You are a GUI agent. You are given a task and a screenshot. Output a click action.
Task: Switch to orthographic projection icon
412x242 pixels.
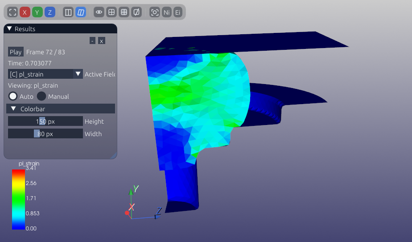pos(68,12)
